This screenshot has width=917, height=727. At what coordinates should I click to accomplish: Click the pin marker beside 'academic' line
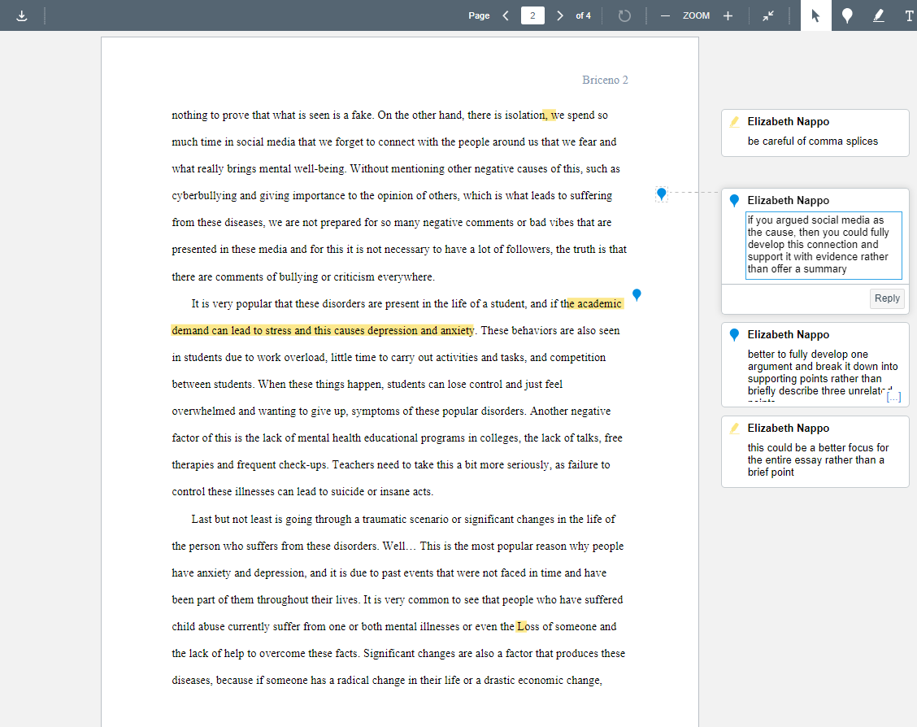pyautogui.click(x=637, y=294)
